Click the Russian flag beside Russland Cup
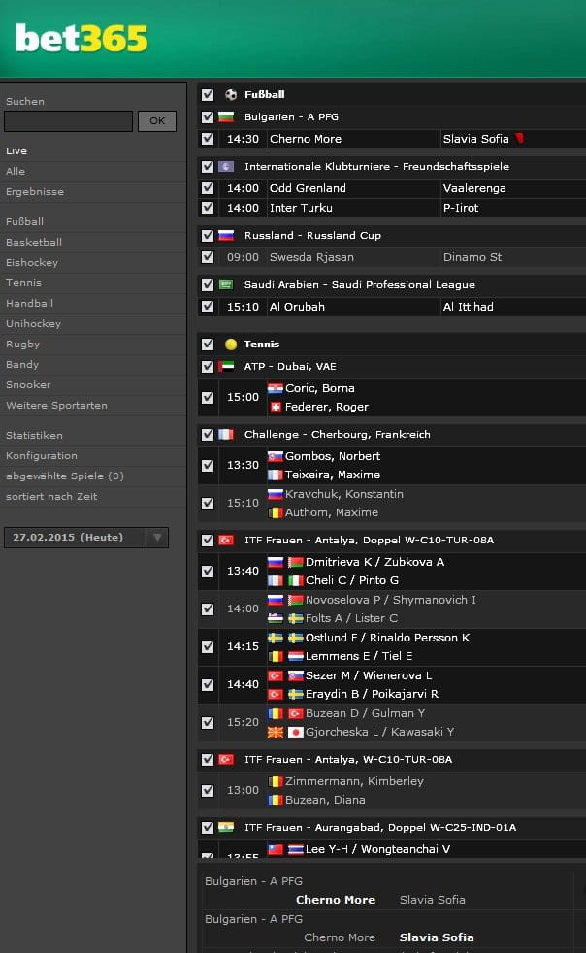This screenshot has width=586, height=953. click(226, 235)
